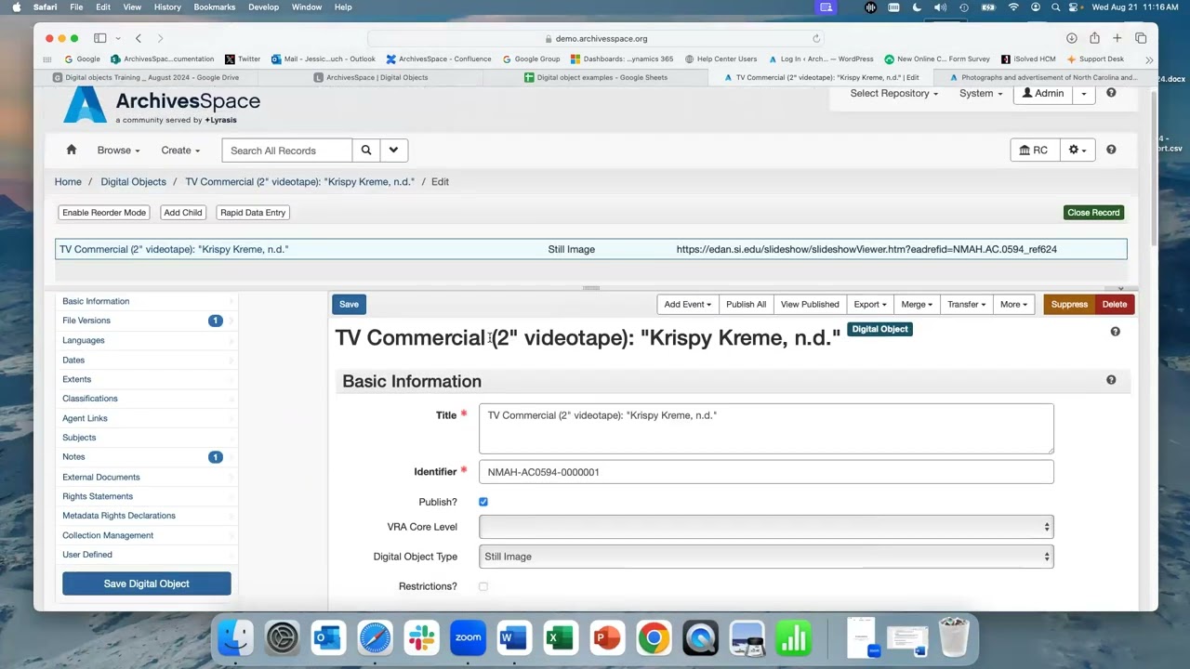
Task: Click the Rapid Data Entry button
Action: coord(253,213)
